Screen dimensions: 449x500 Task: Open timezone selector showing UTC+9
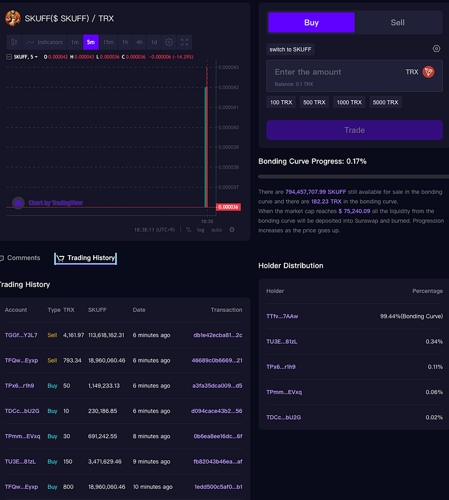pyautogui.click(x=154, y=230)
